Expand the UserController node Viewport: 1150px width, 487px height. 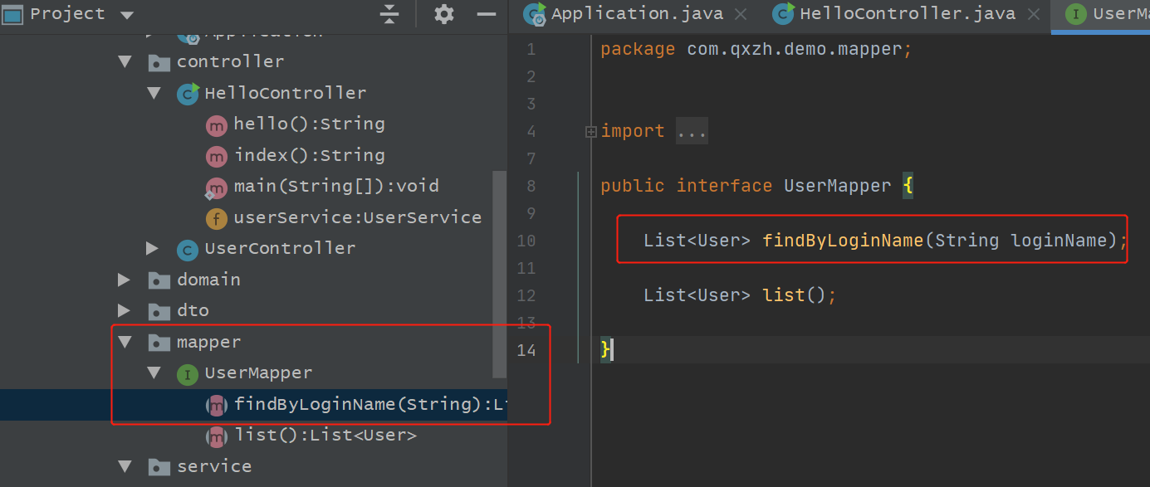click(152, 248)
